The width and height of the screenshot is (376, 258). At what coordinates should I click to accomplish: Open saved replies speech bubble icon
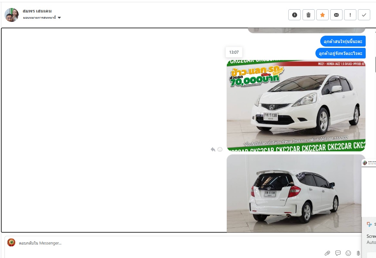(x=338, y=253)
